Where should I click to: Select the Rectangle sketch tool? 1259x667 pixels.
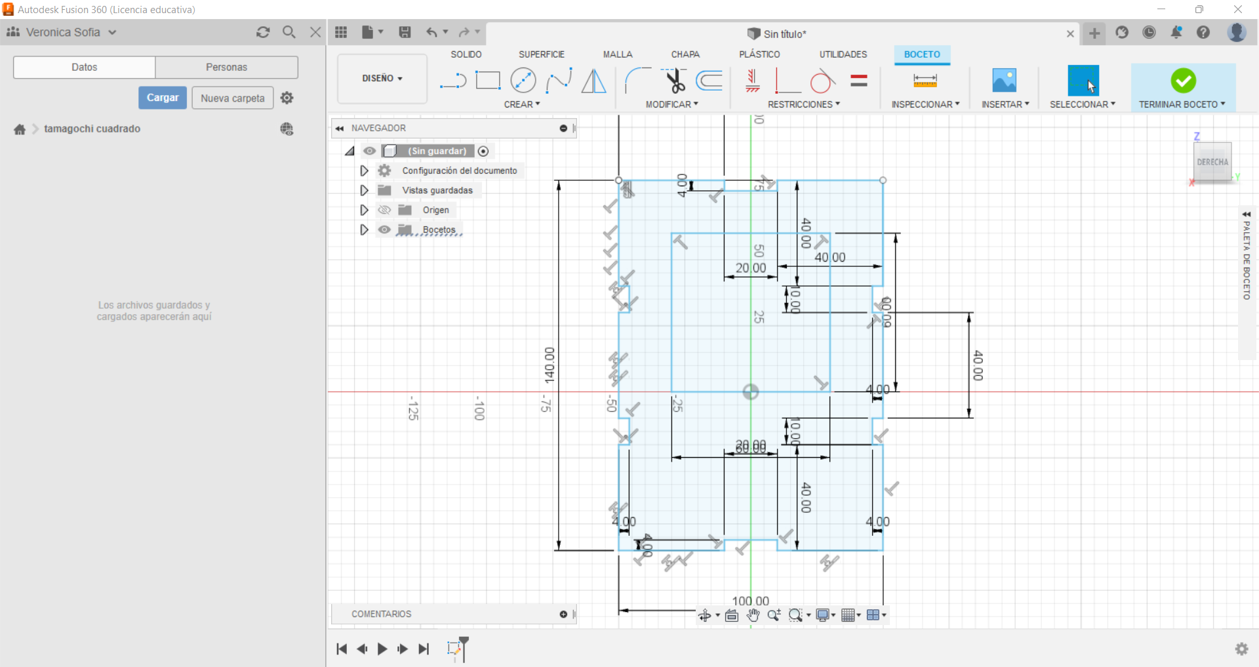pos(487,81)
